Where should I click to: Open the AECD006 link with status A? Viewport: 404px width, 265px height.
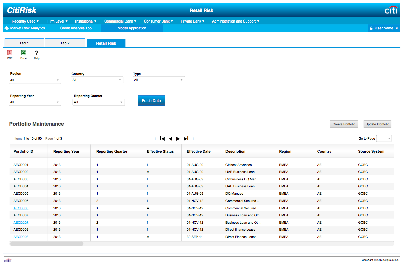(21, 208)
